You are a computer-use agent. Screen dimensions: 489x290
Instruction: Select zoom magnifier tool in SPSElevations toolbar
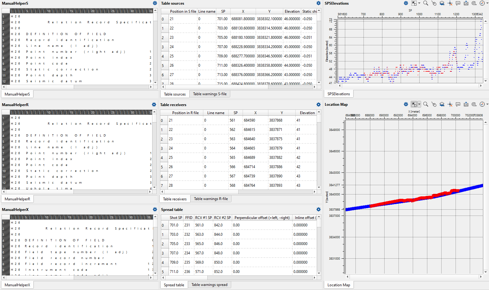pyautogui.click(x=426, y=3)
